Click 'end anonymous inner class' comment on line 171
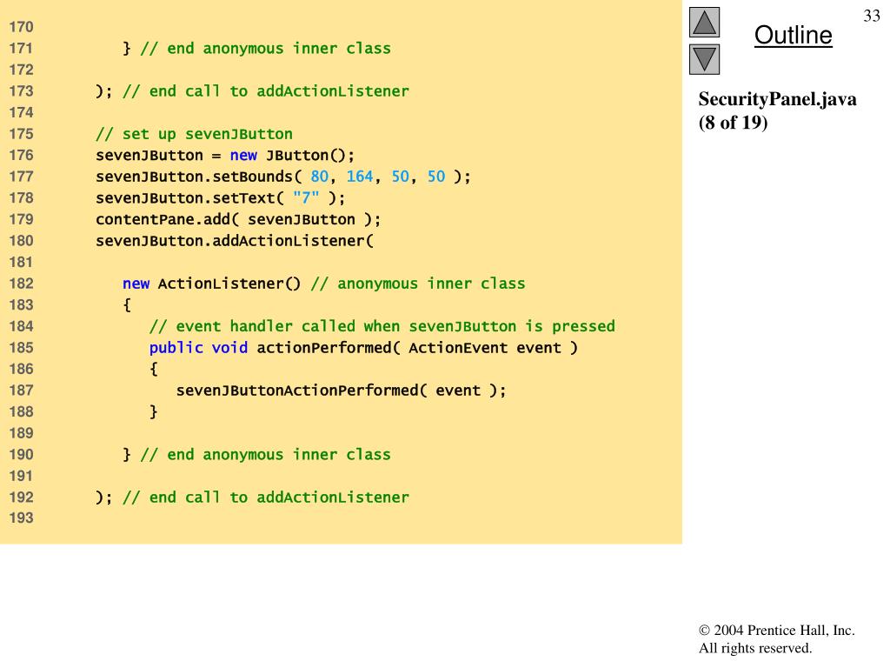This screenshot has height=668, width=890. pos(265,49)
